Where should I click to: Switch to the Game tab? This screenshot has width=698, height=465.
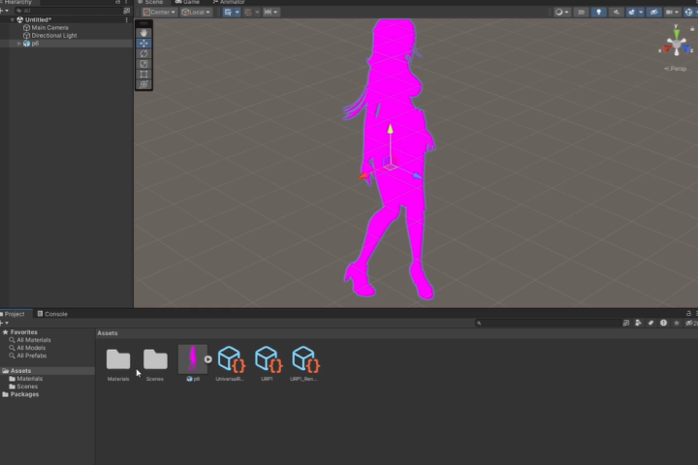(x=187, y=2)
